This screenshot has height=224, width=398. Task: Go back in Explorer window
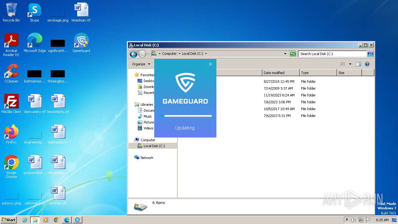133,54
